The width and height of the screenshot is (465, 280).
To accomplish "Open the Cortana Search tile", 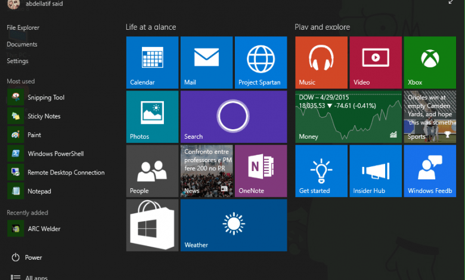I will click(234, 117).
